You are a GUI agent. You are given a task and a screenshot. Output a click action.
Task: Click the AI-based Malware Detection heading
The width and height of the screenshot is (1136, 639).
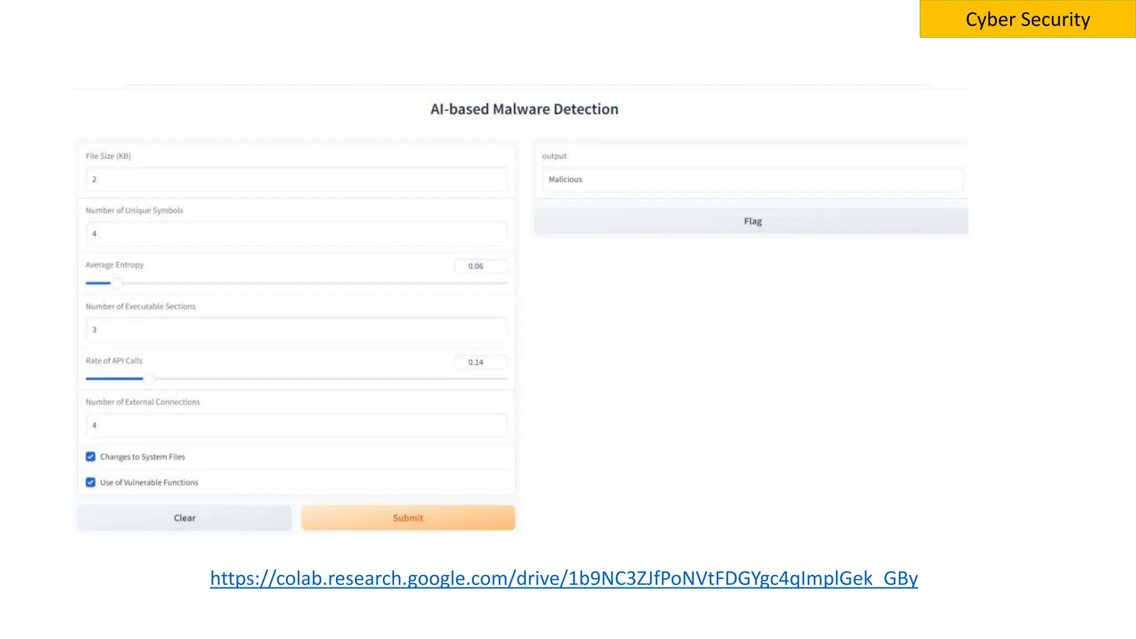(x=524, y=109)
